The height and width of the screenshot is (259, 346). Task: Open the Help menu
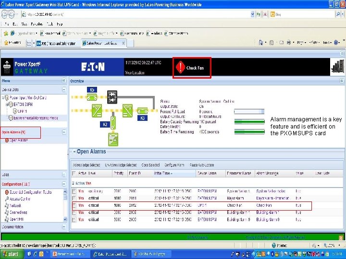click(x=60, y=24)
